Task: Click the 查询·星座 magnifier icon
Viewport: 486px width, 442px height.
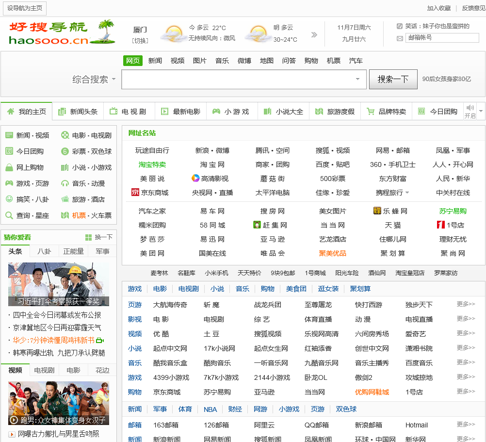Action: (x=9, y=215)
